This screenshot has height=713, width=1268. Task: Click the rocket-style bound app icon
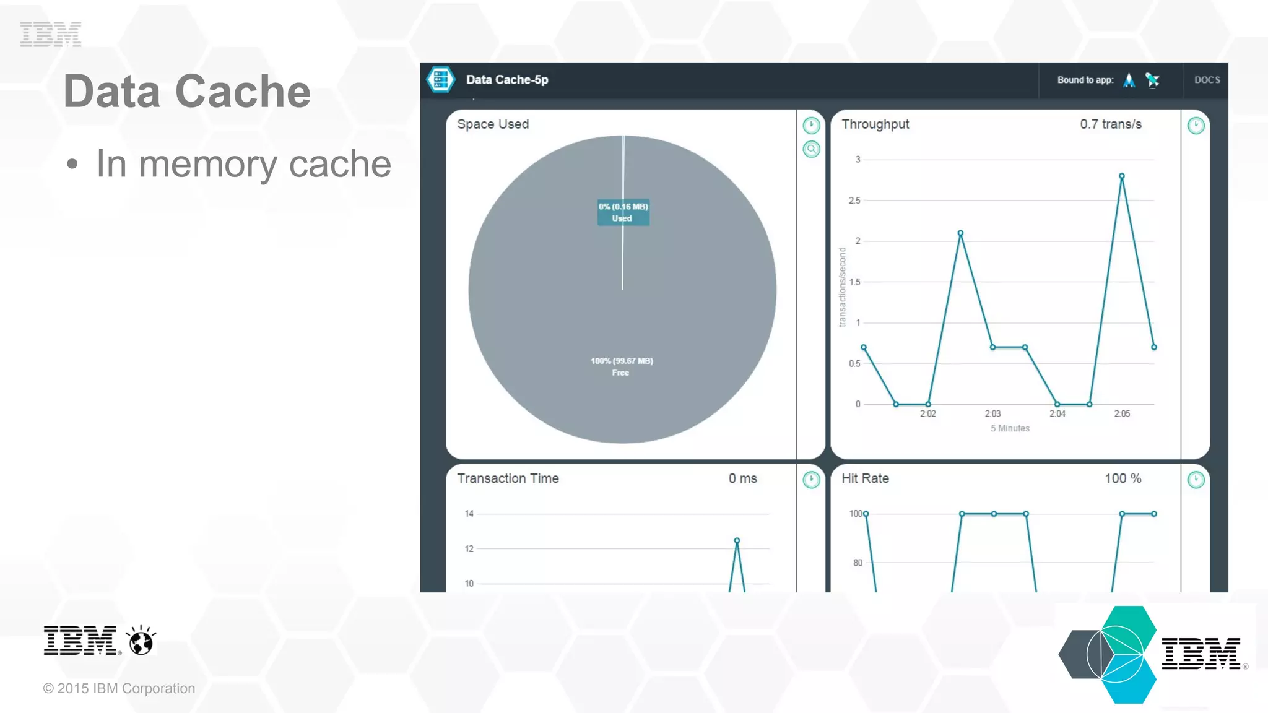click(x=1152, y=80)
